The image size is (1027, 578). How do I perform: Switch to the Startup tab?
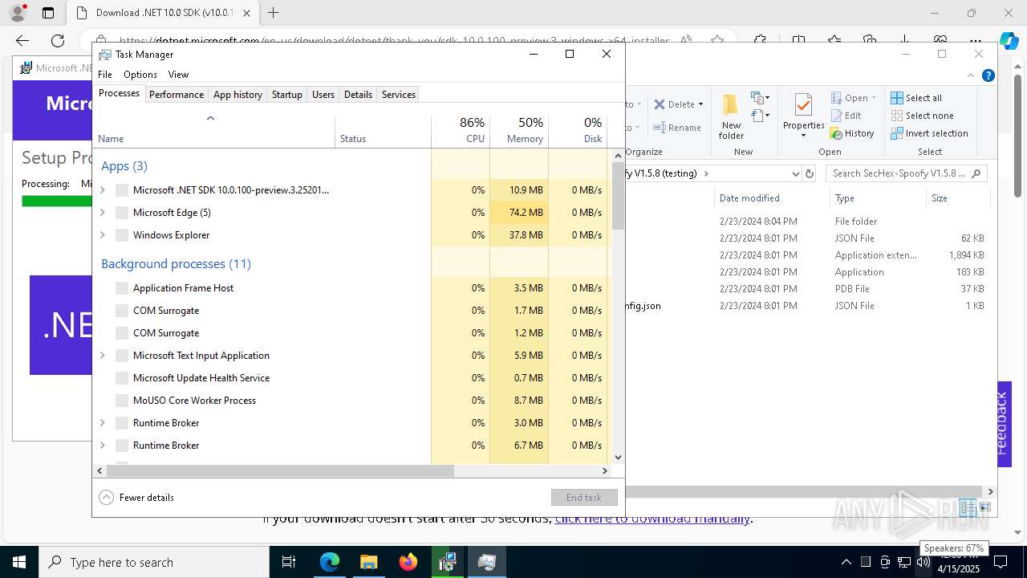pyautogui.click(x=286, y=95)
